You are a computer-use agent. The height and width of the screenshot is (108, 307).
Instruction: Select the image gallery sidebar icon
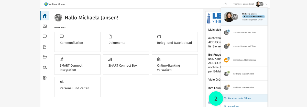point(45,26)
